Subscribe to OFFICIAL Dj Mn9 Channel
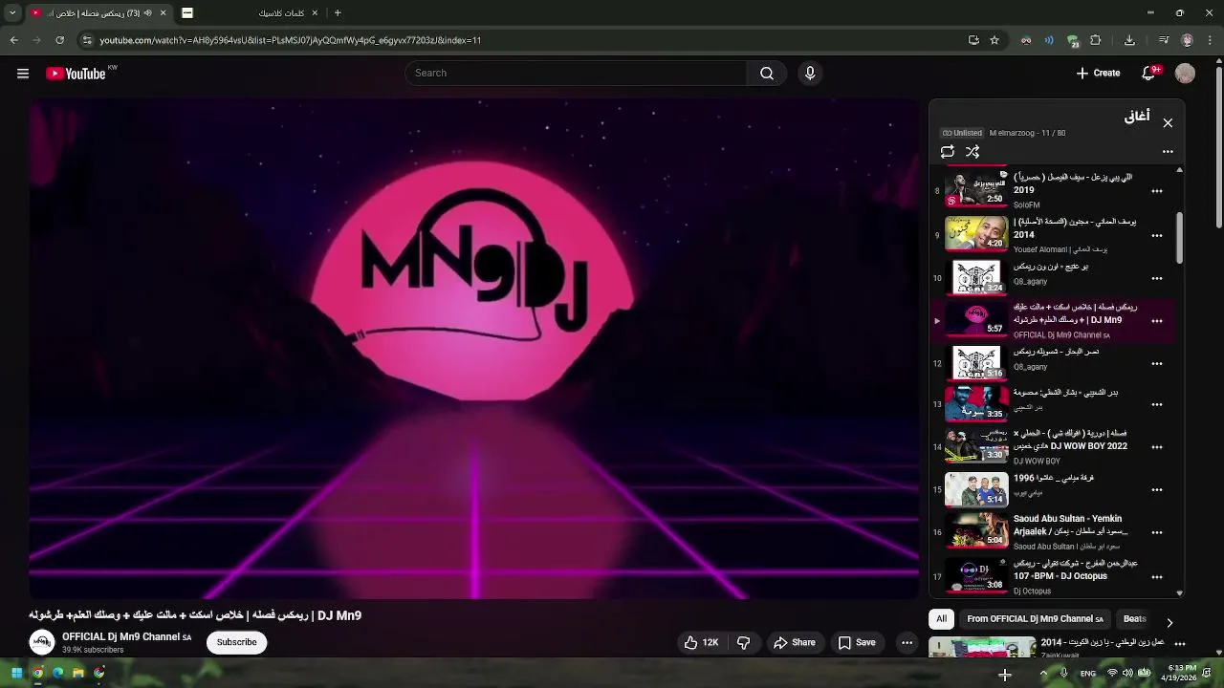 pos(236,642)
